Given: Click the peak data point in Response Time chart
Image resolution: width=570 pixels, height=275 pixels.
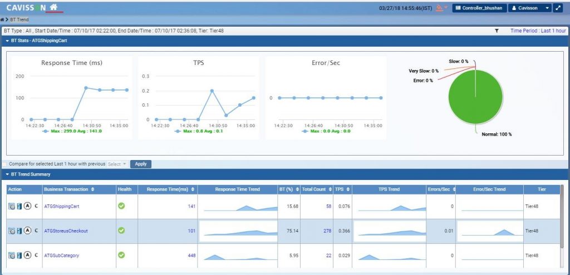Looking at the screenshot, I should [86, 88].
